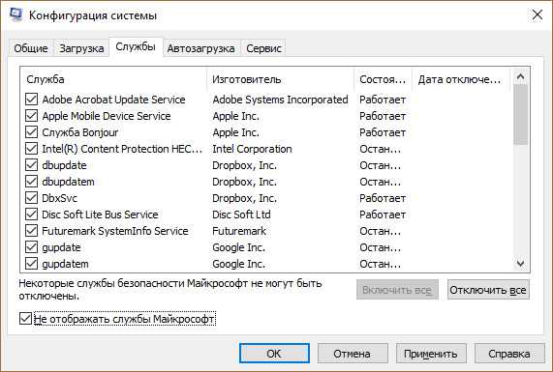Viewport: 553px width, 372px height.
Task: Switch to the Общие tab
Action: pos(31,48)
